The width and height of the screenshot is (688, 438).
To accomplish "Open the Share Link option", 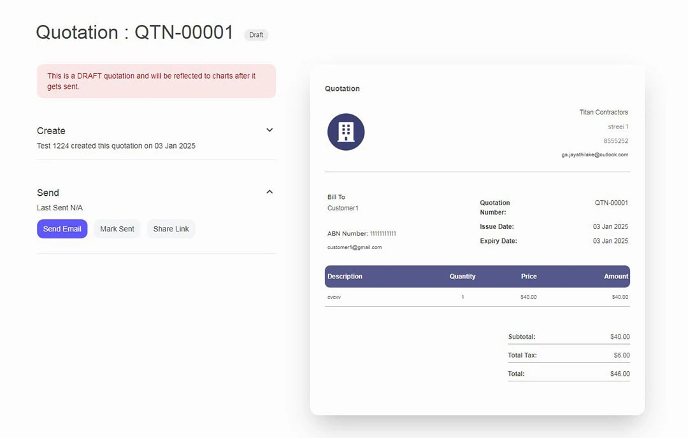I will 171,229.
